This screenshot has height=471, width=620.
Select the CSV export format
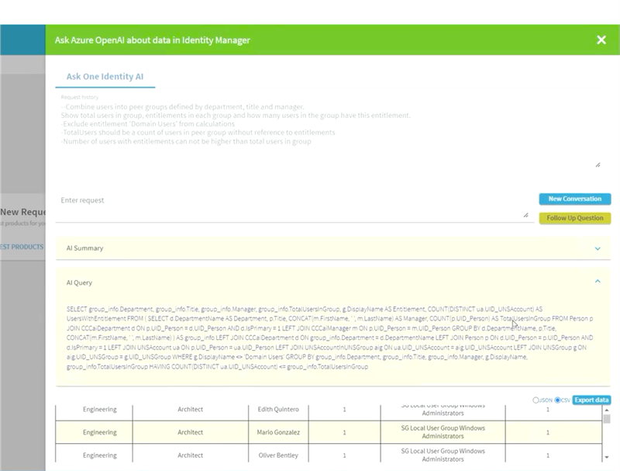557,400
